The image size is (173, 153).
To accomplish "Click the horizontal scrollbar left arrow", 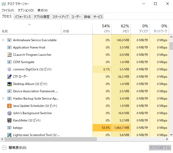I will [2, 139].
